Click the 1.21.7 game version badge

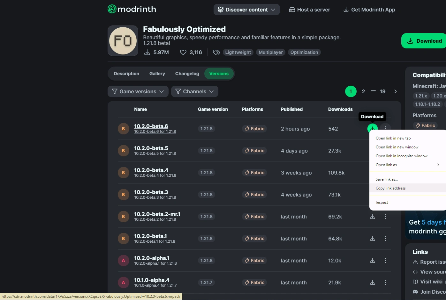(206, 282)
